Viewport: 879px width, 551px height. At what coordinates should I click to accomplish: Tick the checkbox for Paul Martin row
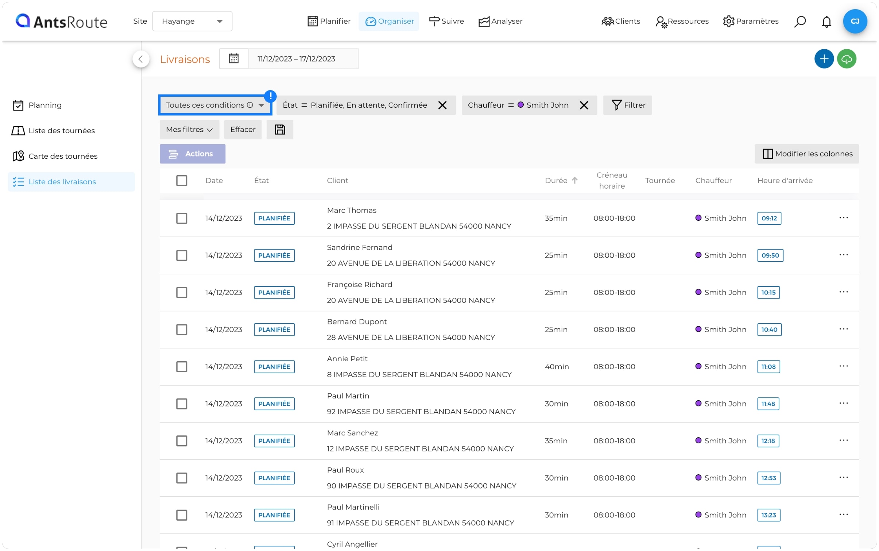point(182,404)
